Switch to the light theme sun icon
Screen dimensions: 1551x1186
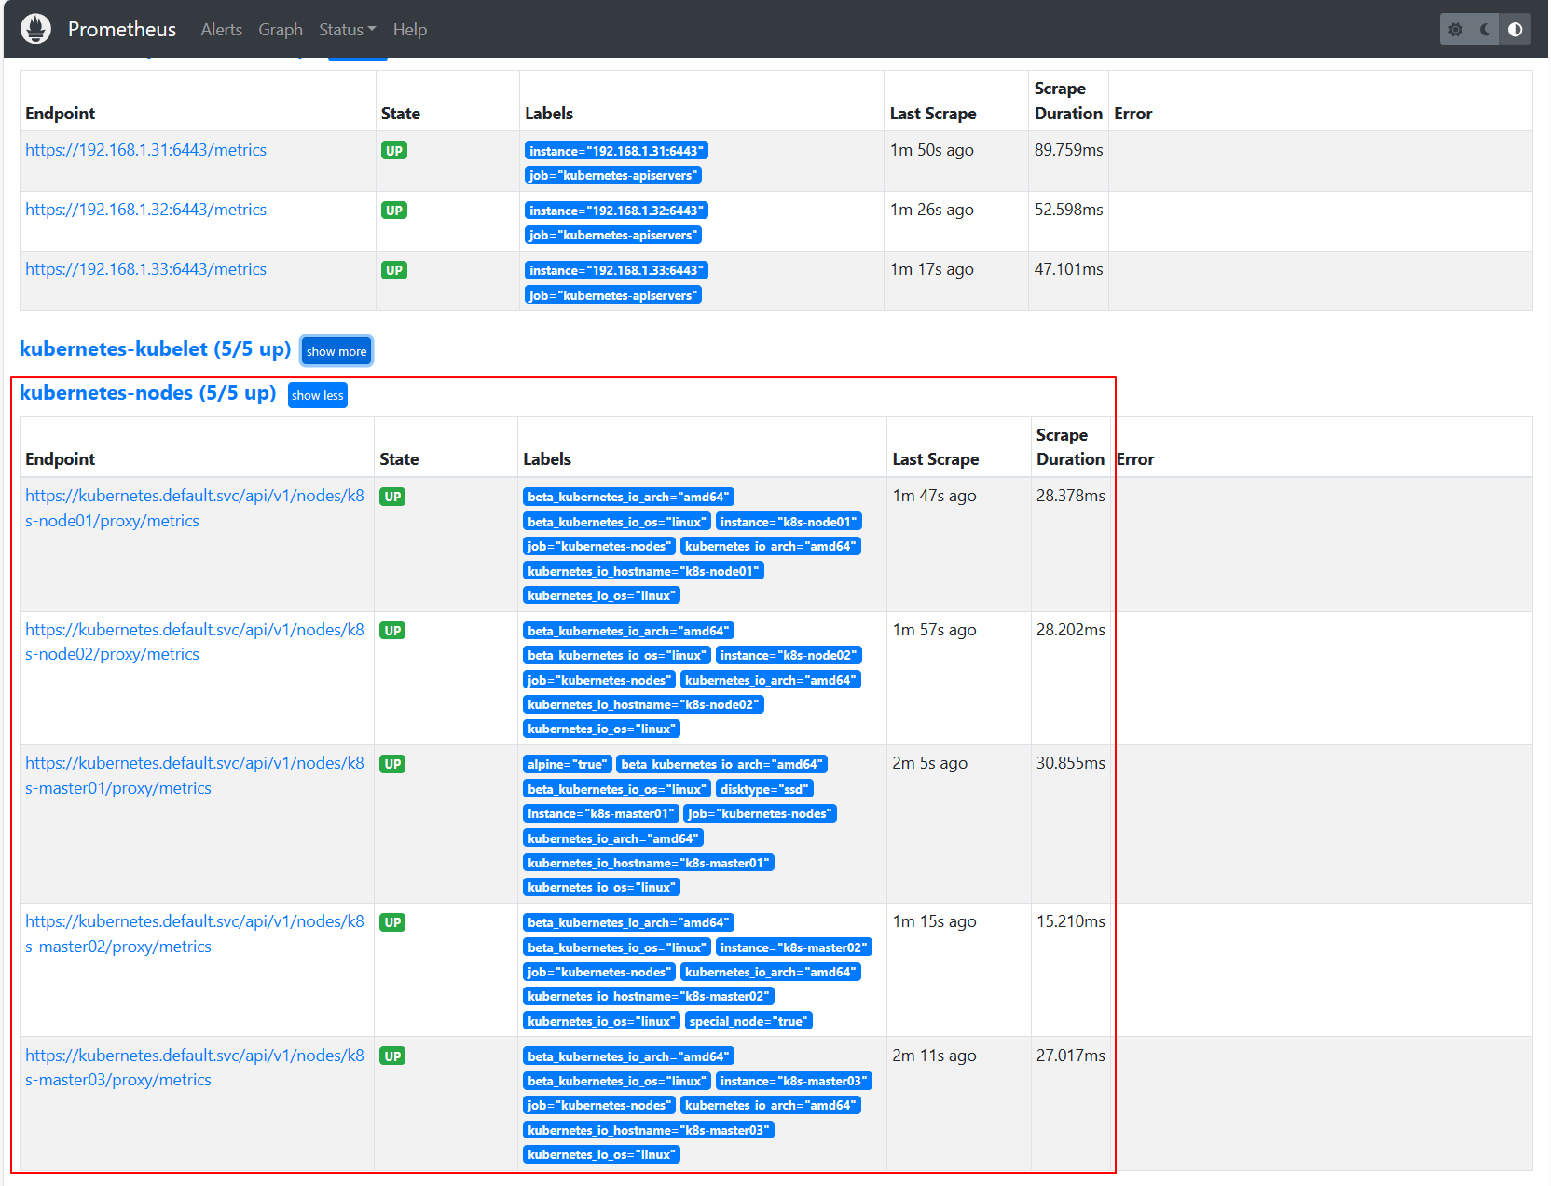(x=1456, y=30)
